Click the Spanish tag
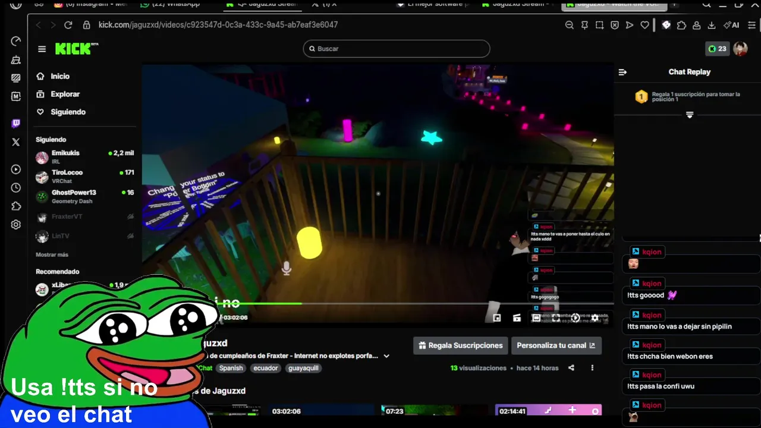This screenshot has height=428, width=761. 231,368
